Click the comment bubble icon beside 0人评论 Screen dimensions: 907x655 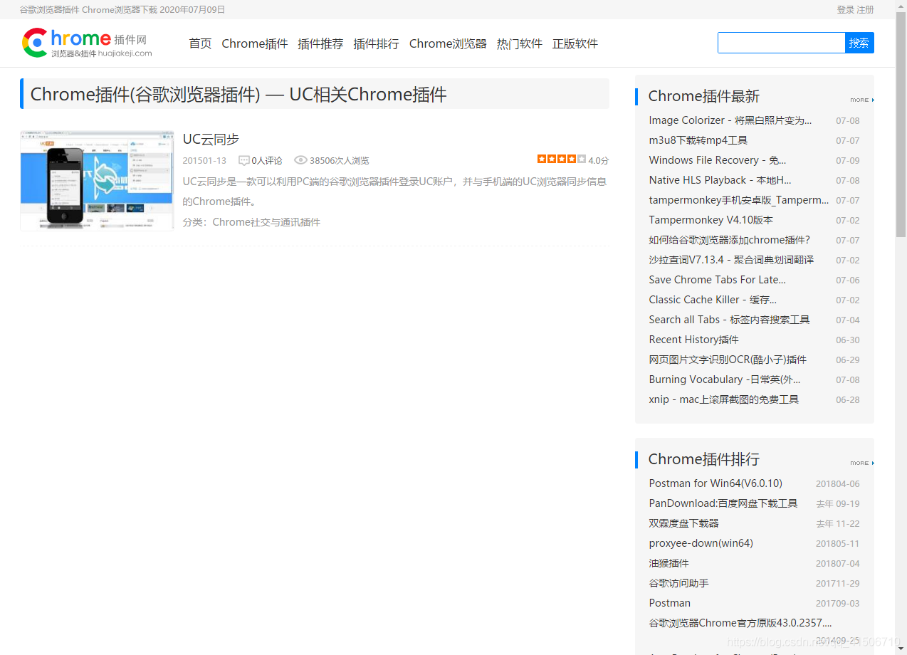tap(244, 160)
